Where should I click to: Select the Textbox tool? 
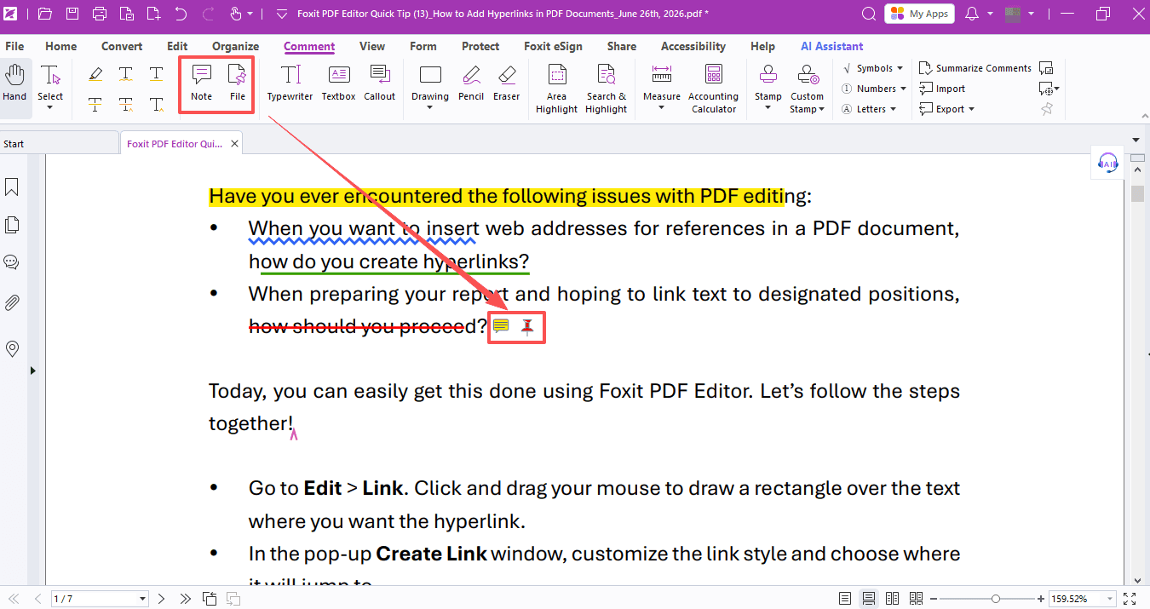click(x=338, y=83)
